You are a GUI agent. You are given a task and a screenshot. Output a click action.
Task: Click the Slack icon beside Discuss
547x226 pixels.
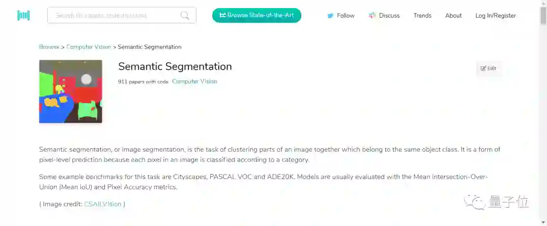coord(372,16)
